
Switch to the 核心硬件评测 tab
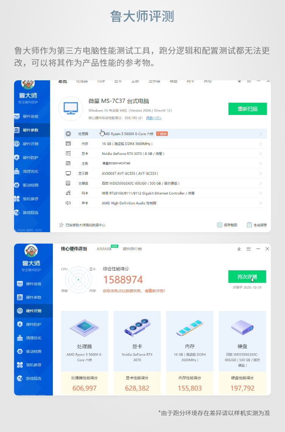pyautogui.click(x=74, y=249)
